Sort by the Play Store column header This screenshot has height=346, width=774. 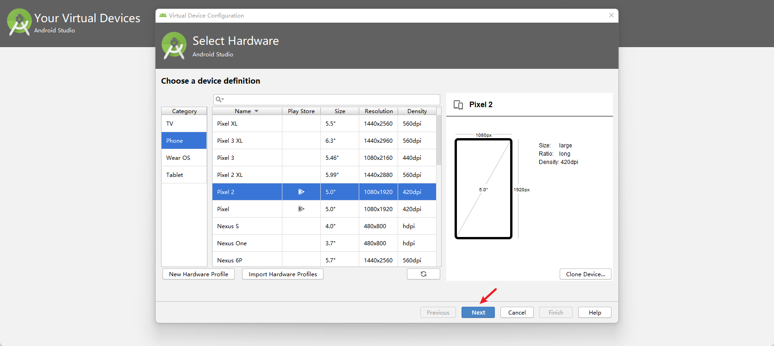(301, 111)
